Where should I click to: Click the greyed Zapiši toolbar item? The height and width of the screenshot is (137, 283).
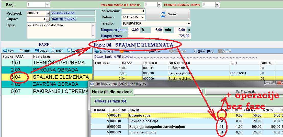(224, 51)
